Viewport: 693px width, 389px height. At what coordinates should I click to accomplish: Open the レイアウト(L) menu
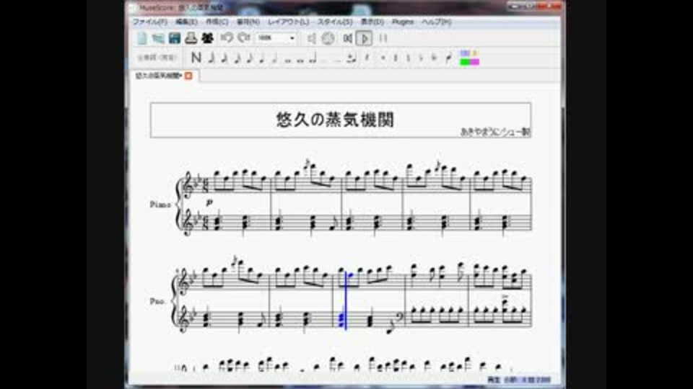pyautogui.click(x=289, y=22)
